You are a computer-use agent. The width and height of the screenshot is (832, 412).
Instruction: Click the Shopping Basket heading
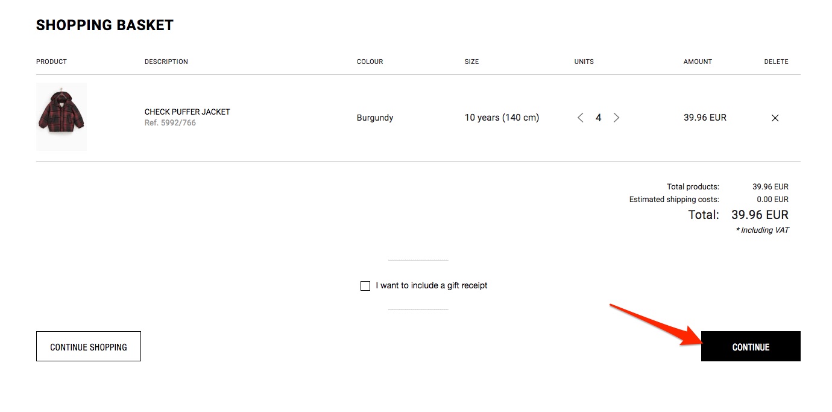[x=105, y=25]
